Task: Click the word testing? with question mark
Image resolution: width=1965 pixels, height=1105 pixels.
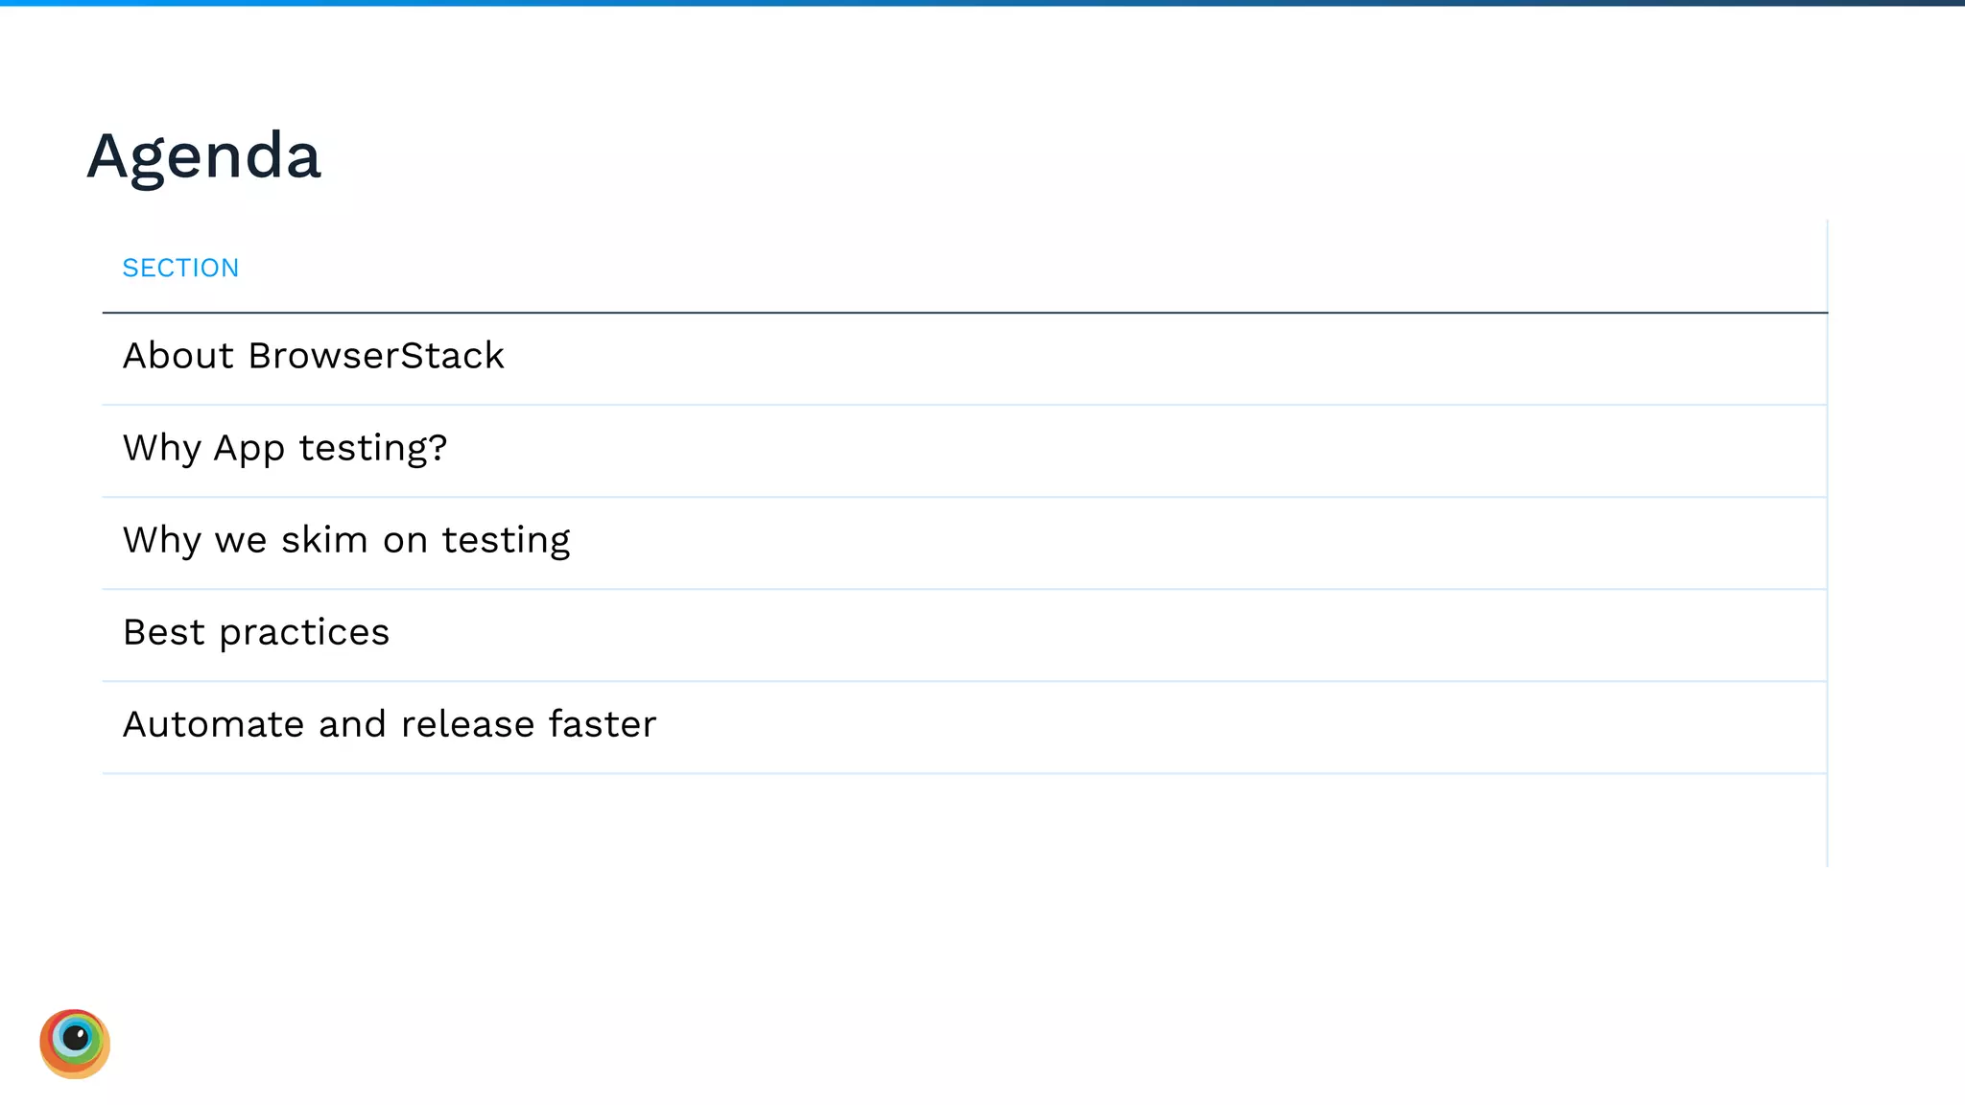Action: (x=373, y=448)
